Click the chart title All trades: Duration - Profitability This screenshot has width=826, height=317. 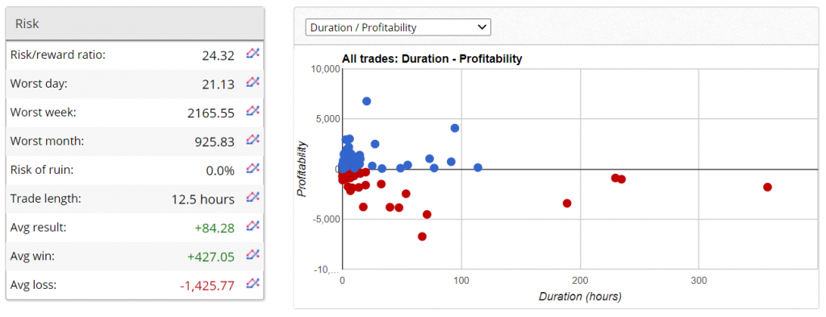[x=432, y=59]
